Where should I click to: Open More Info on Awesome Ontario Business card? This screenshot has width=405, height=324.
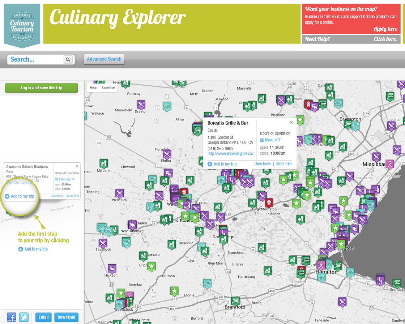73,196
